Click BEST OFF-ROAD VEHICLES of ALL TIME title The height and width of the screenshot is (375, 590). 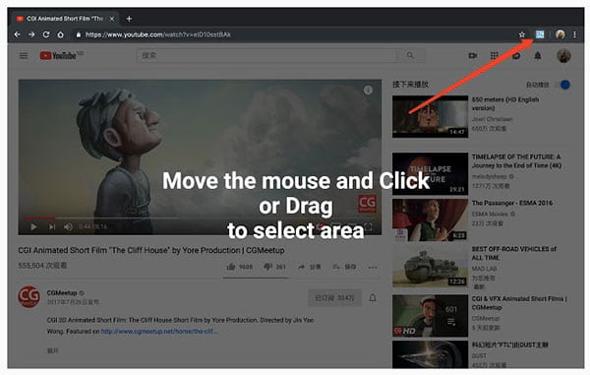pos(514,253)
